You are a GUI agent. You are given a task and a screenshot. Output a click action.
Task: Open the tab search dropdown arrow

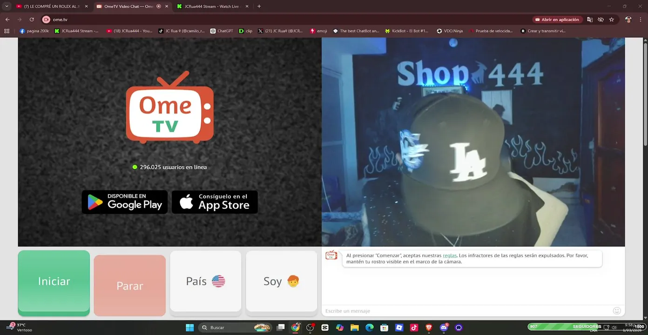point(7,7)
